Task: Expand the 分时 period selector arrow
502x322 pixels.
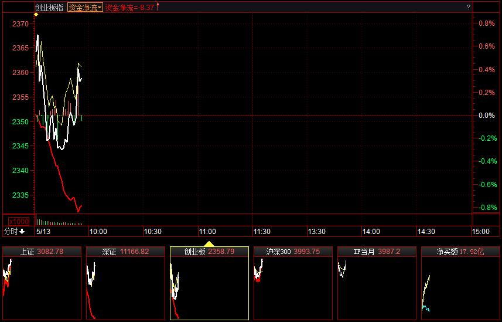Action: point(22,232)
